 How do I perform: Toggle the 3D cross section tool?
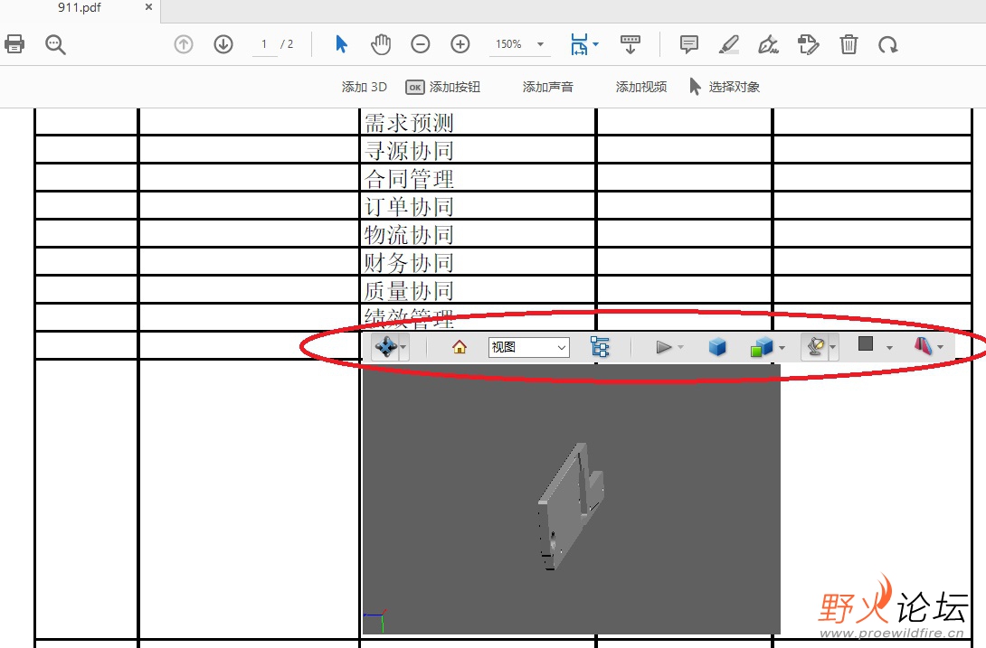[x=923, y=346]
